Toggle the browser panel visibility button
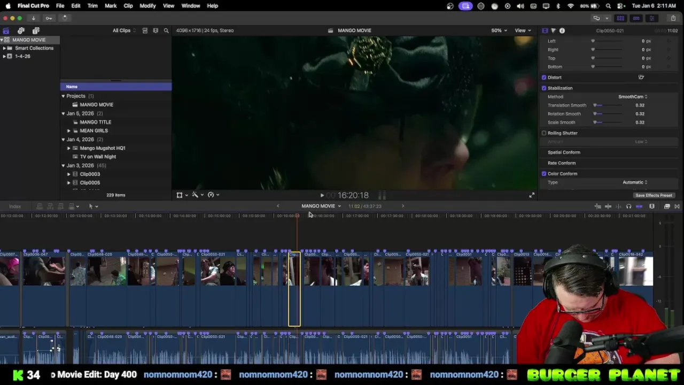This screenshot has height=385, width=684. click(x=620, y=18)
